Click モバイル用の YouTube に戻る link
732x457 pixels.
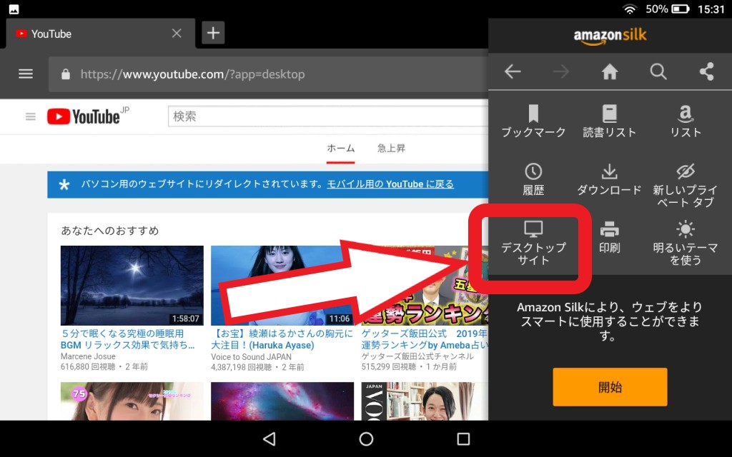(390, 184)
